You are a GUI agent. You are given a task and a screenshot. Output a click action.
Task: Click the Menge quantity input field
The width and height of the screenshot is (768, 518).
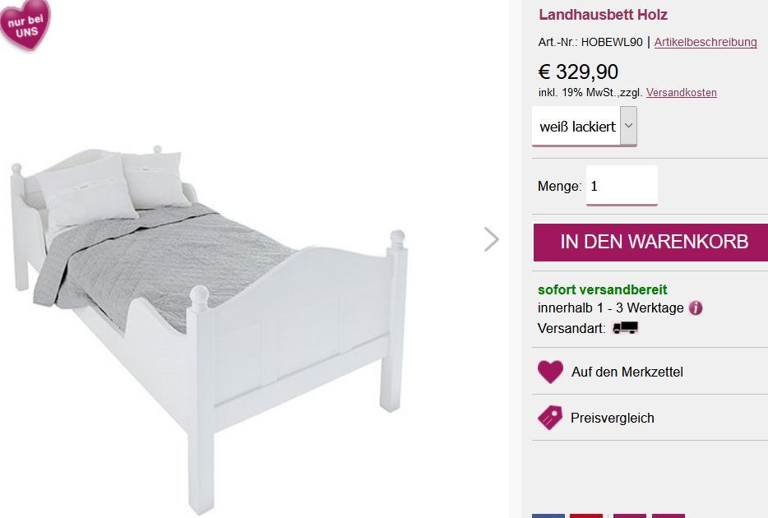tap(622, 186)
